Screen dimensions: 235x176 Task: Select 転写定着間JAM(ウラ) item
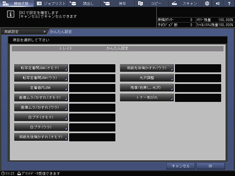pyautogui.click(x=41, y=78)
